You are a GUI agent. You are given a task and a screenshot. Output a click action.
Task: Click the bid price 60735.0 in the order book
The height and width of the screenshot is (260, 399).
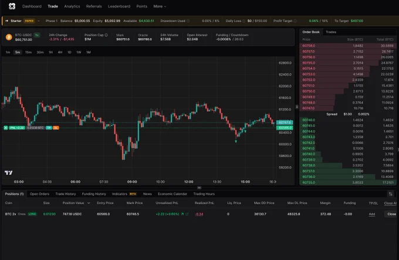[x=309, y=182]
